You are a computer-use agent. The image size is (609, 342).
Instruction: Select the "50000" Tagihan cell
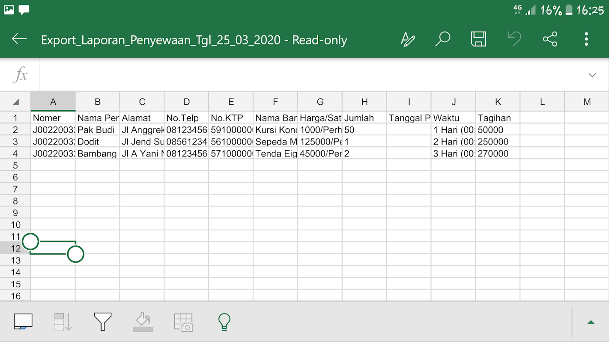pos(498,130)
